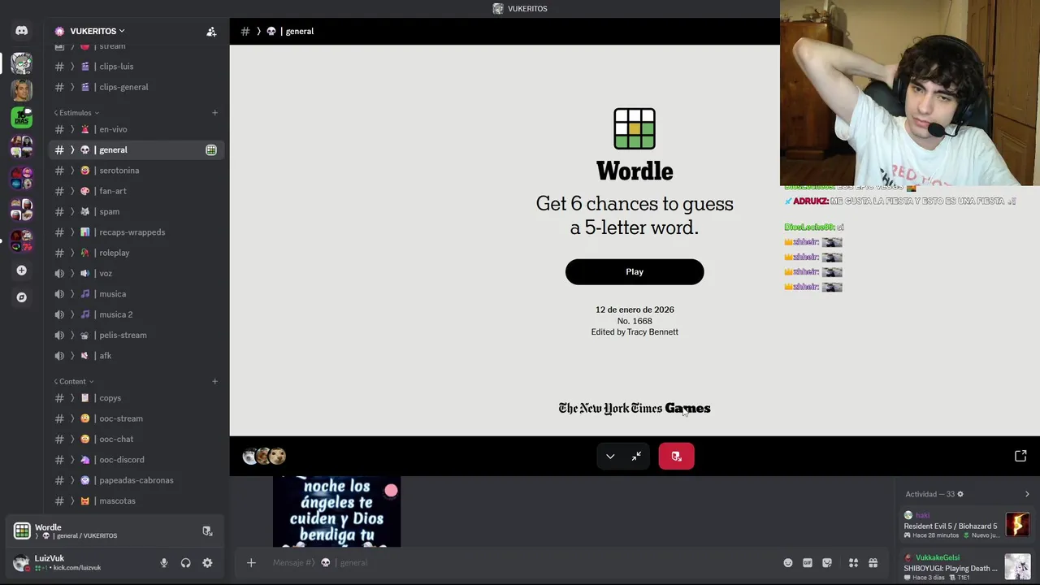Select the man photo server icon
The width and height of the screenshot is (1040, 585).
[x=22, y=90]
